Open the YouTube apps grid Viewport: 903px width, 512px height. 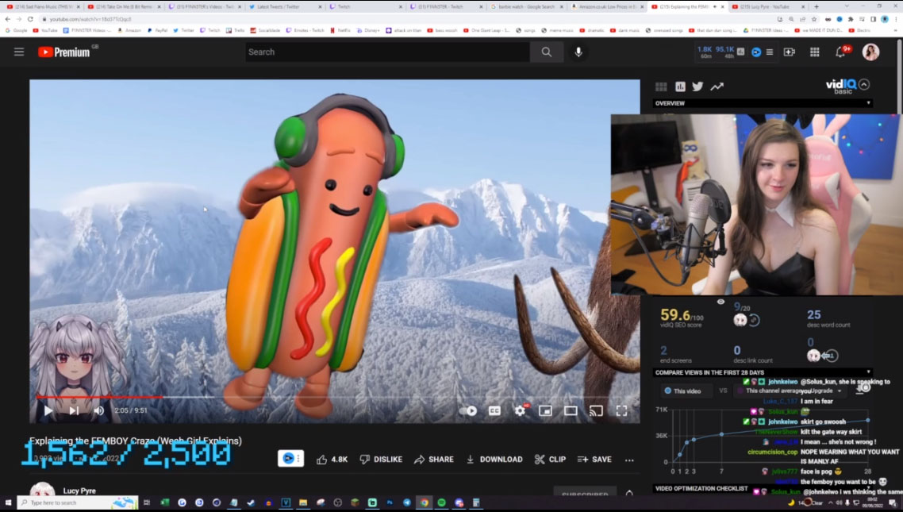pos(814,52)
